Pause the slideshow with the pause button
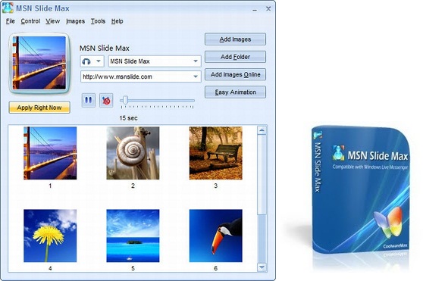The height and width of the screenshot is (281, 423). (x=88, y=100)
